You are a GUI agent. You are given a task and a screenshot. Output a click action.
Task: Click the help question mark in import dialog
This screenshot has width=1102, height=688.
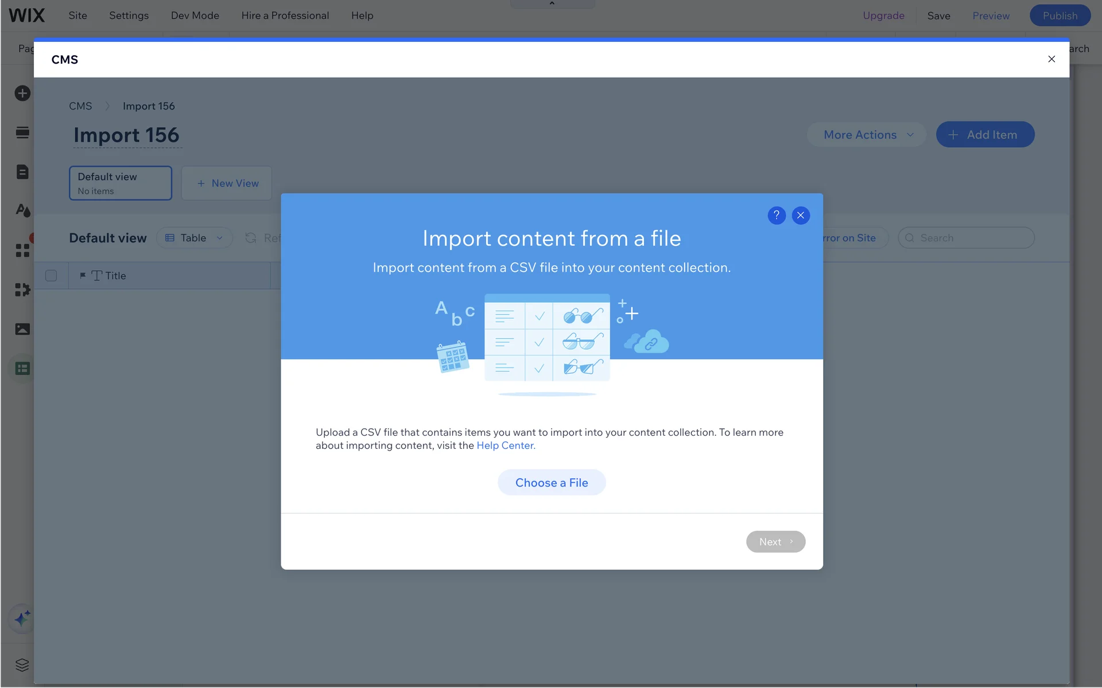(776, 215)
